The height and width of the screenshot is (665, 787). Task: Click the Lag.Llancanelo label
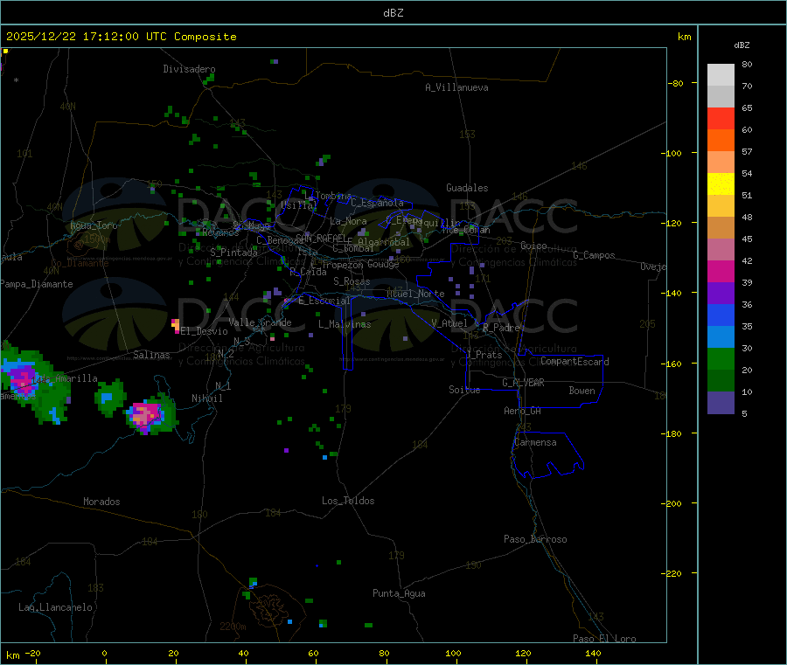[x=56, y=607]
